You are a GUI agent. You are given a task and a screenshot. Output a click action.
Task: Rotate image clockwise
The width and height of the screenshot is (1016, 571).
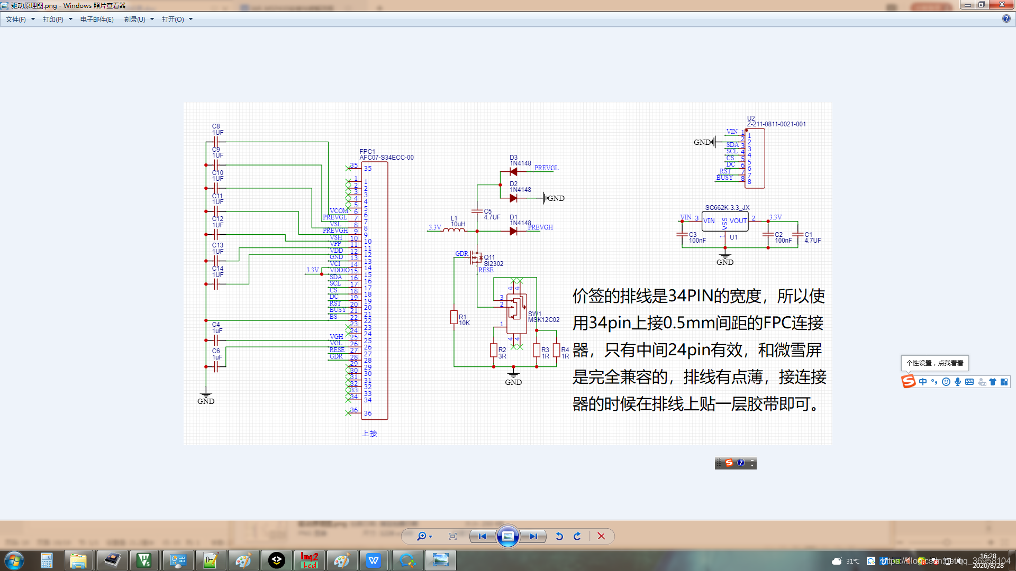coord(577,536)
